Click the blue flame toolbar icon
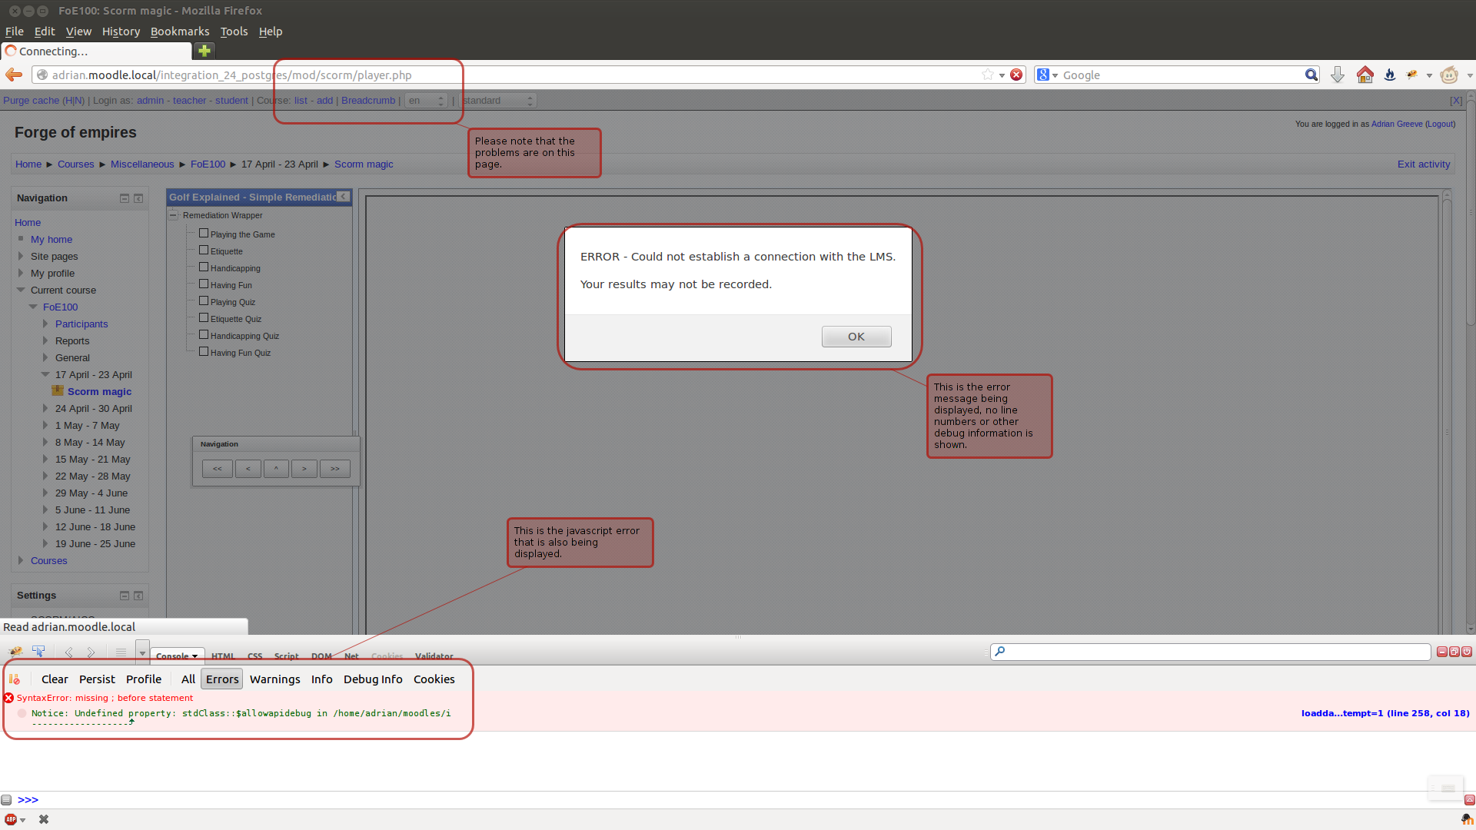 coord(1390,75)
